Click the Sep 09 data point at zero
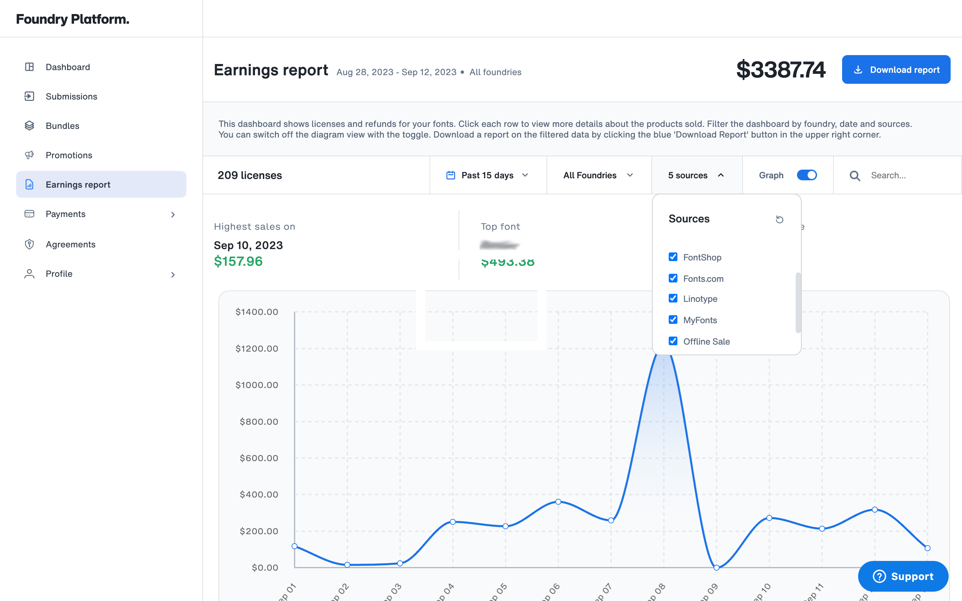 (716, 568)
